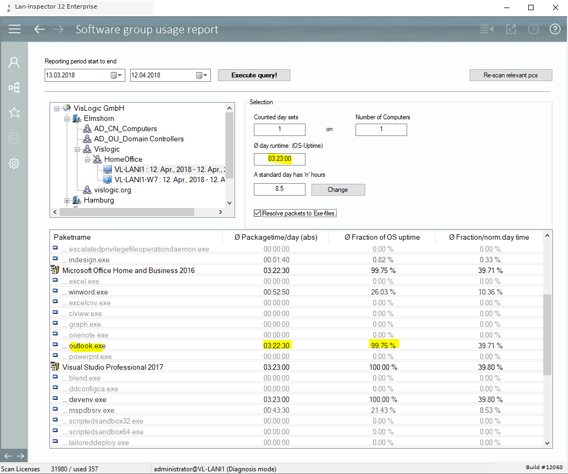Open the user profile sidebar icon
Viewport: 568px width, 474px height.
(x=14, y=62)
